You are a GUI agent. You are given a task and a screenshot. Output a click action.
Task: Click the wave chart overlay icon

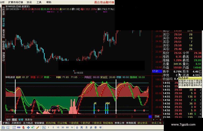[14, 128]
